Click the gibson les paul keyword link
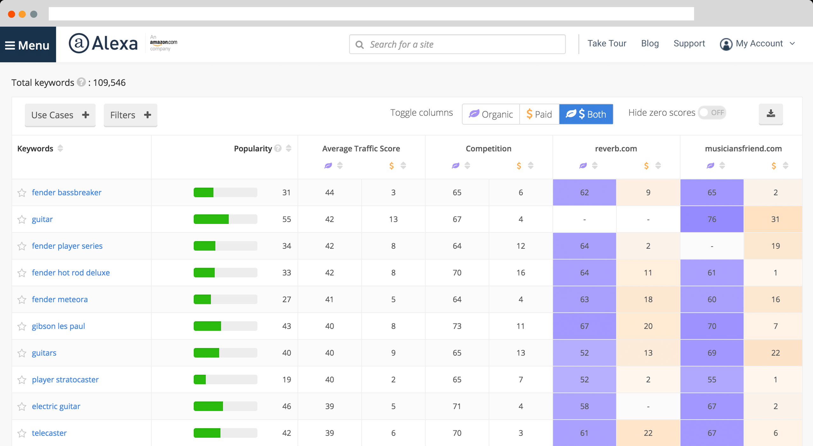Screen dimensions: 813x446 point(58,326)
